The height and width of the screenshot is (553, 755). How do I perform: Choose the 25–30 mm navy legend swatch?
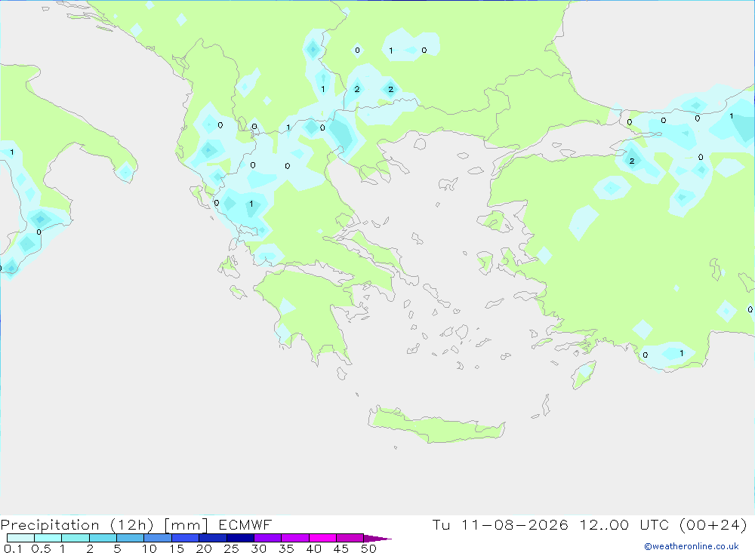[x=240, y=538]
